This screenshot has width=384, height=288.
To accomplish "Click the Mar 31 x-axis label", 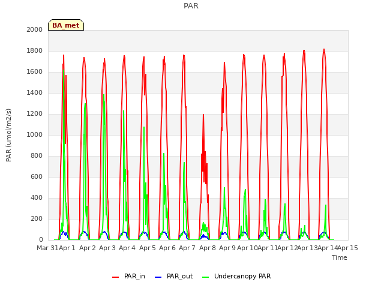I will [47, 248].
